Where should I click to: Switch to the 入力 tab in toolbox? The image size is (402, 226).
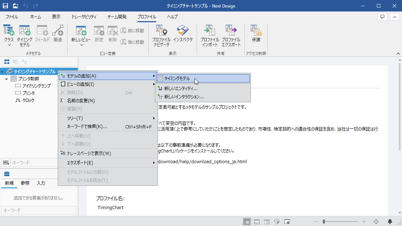tap(41, 183)
